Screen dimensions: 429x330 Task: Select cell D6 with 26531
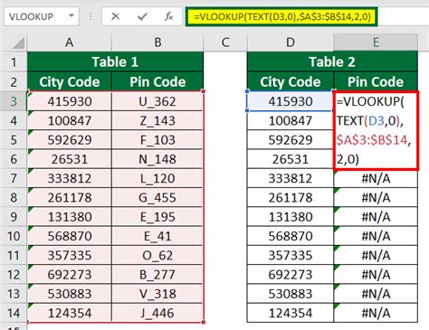point(291,159)
